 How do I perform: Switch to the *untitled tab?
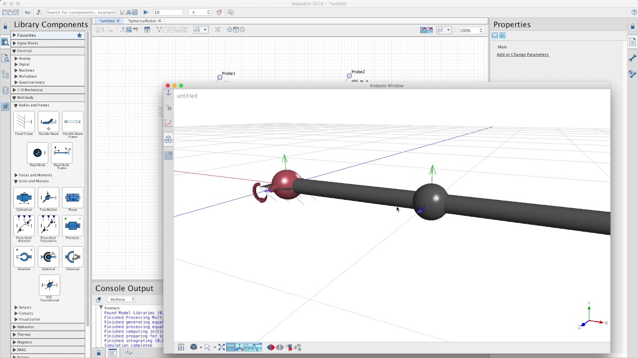(107, 21)
